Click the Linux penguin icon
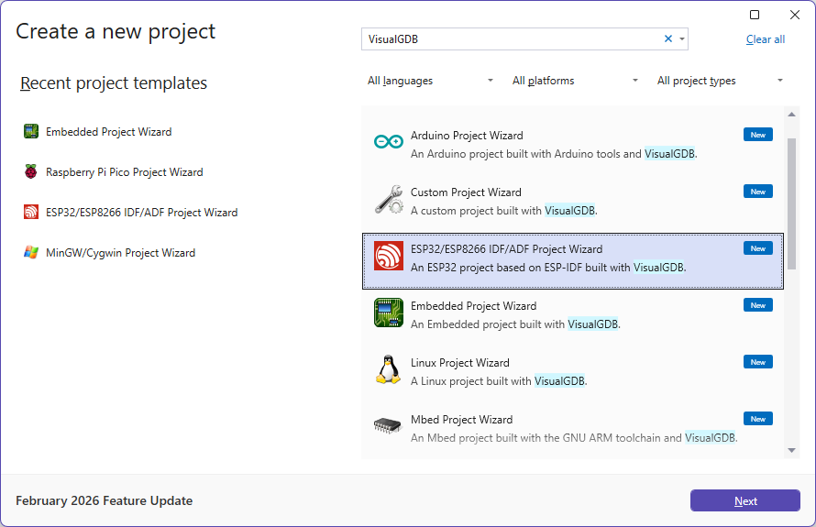 389,369
